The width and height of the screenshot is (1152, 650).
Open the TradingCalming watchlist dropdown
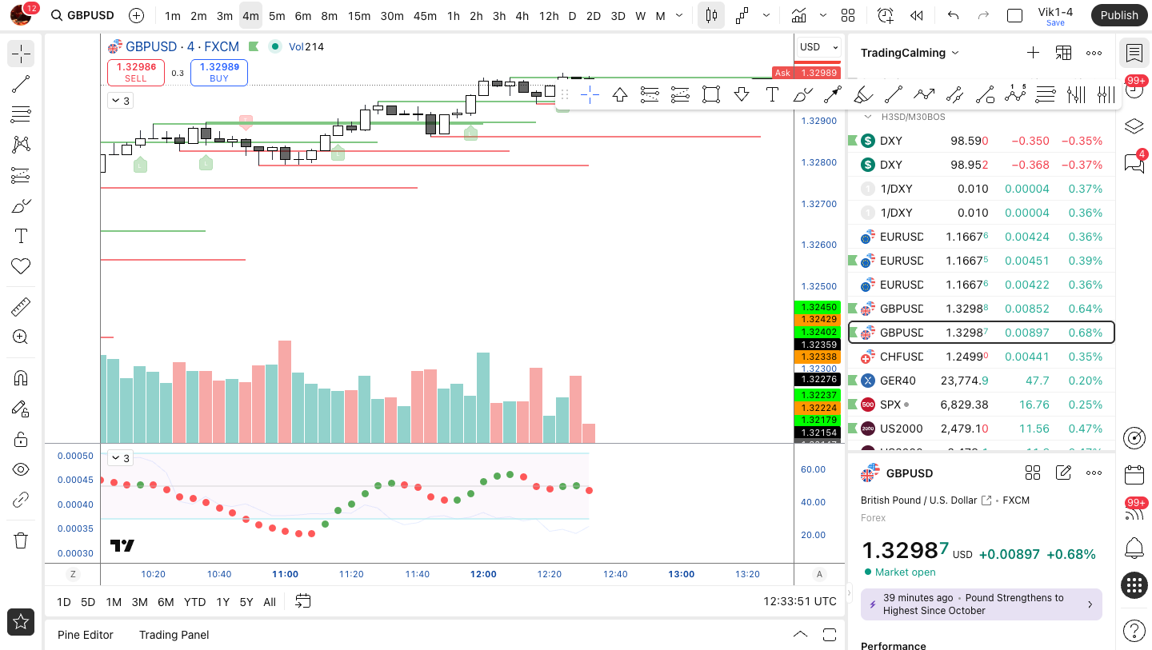pyautogui.click(x=909, y=53)
